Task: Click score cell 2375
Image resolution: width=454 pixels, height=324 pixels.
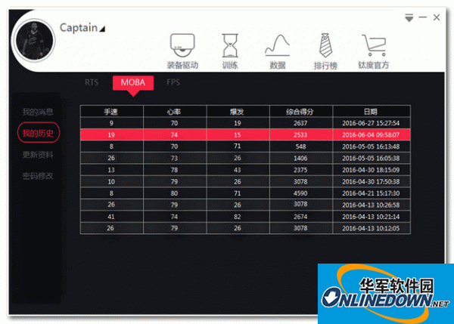Action: tap(301, 170)
